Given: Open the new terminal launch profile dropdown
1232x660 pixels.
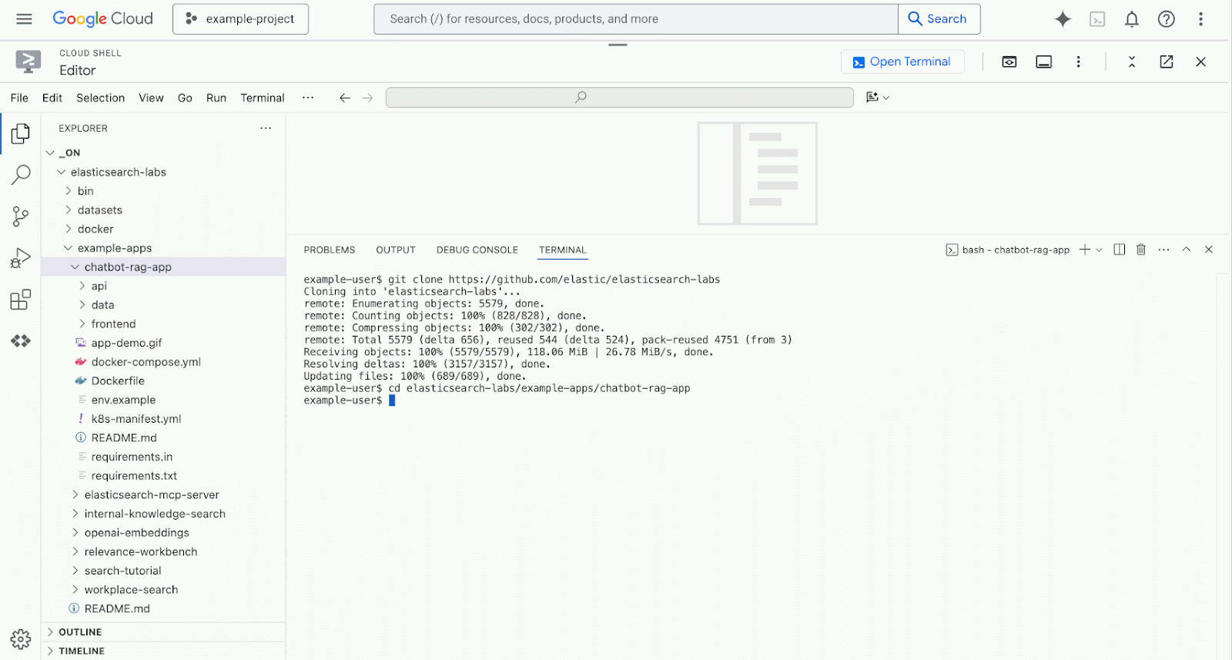Looking at the screenshot, I should 1100,250.
